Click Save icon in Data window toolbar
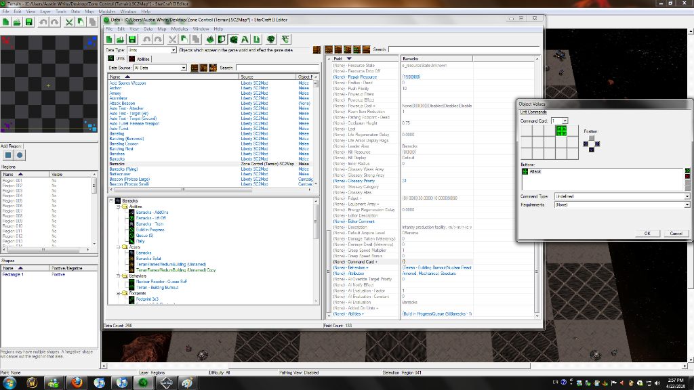This screenshot has height=390, width=694. point(132,39)
